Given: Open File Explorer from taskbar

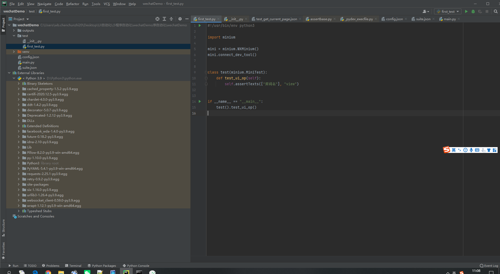Looking at the screenshot, I should click(61, 272).
